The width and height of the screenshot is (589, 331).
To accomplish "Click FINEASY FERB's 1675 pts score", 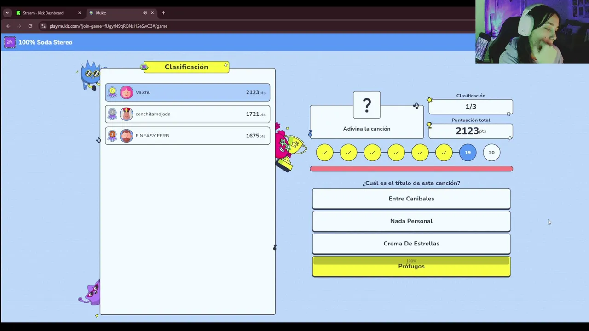I will pyautogui.click(x=255, y=136).
